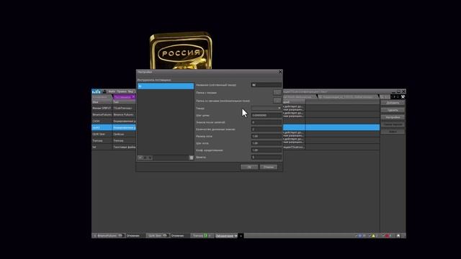Click the Смена пароля button
This screenshot has width=461, height=259.
click(x=393, y=124)
